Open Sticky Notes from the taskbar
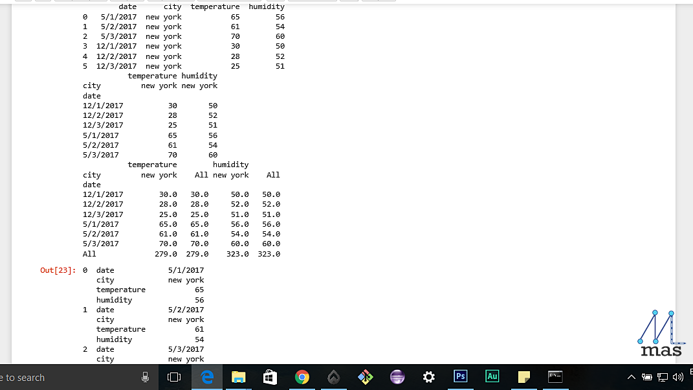 tap(523, 376)
